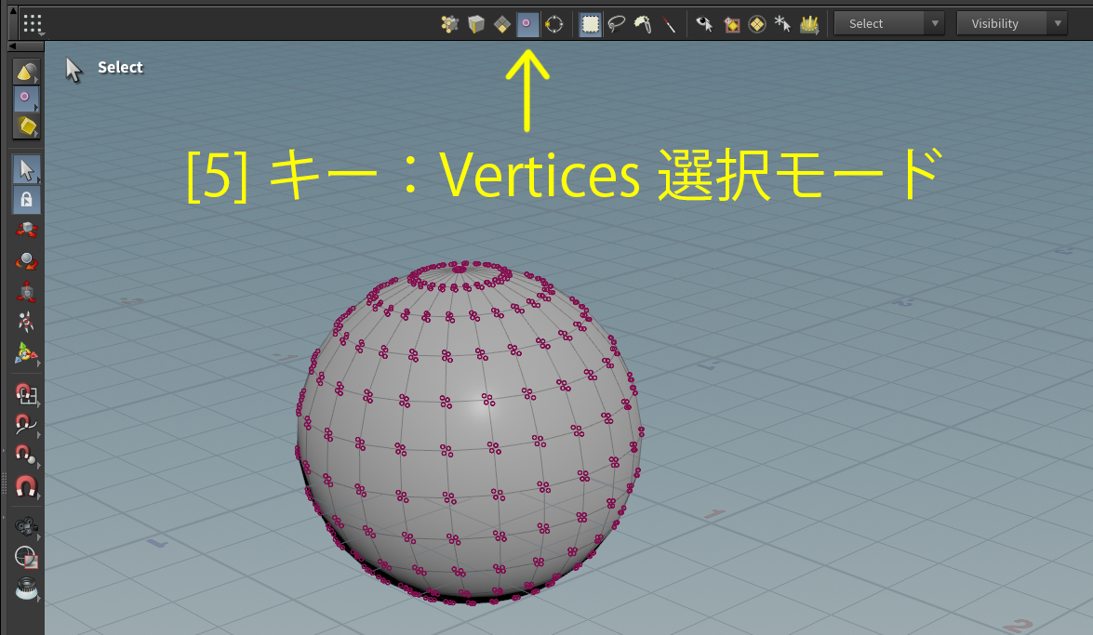Click the yellow crown selection icon

tap(809, 25)
